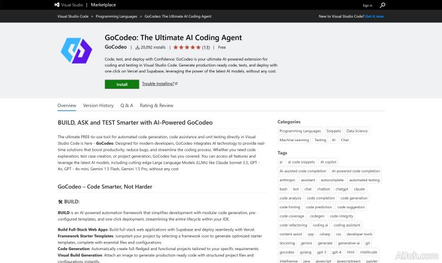
Task: Click the GoCodeo publisher name
Action: tap(116, 47)
